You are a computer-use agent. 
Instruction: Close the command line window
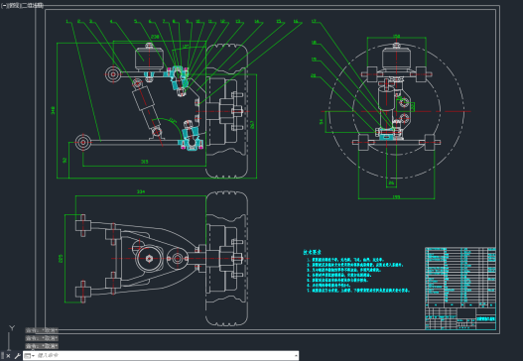coord(8,356)
